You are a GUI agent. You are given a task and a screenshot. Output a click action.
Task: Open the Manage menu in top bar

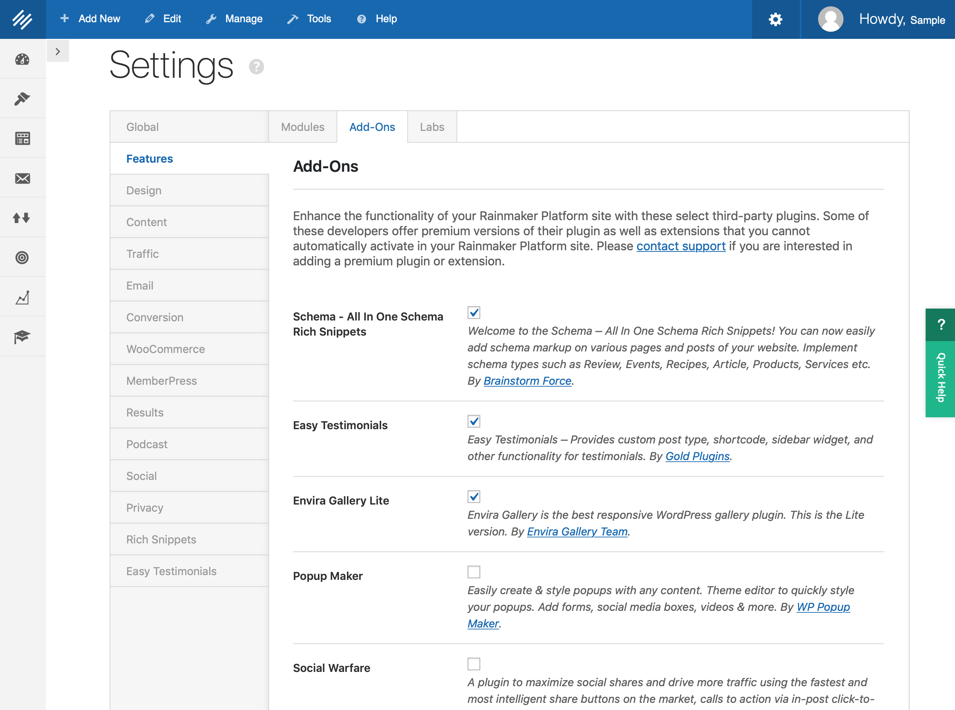235,19
